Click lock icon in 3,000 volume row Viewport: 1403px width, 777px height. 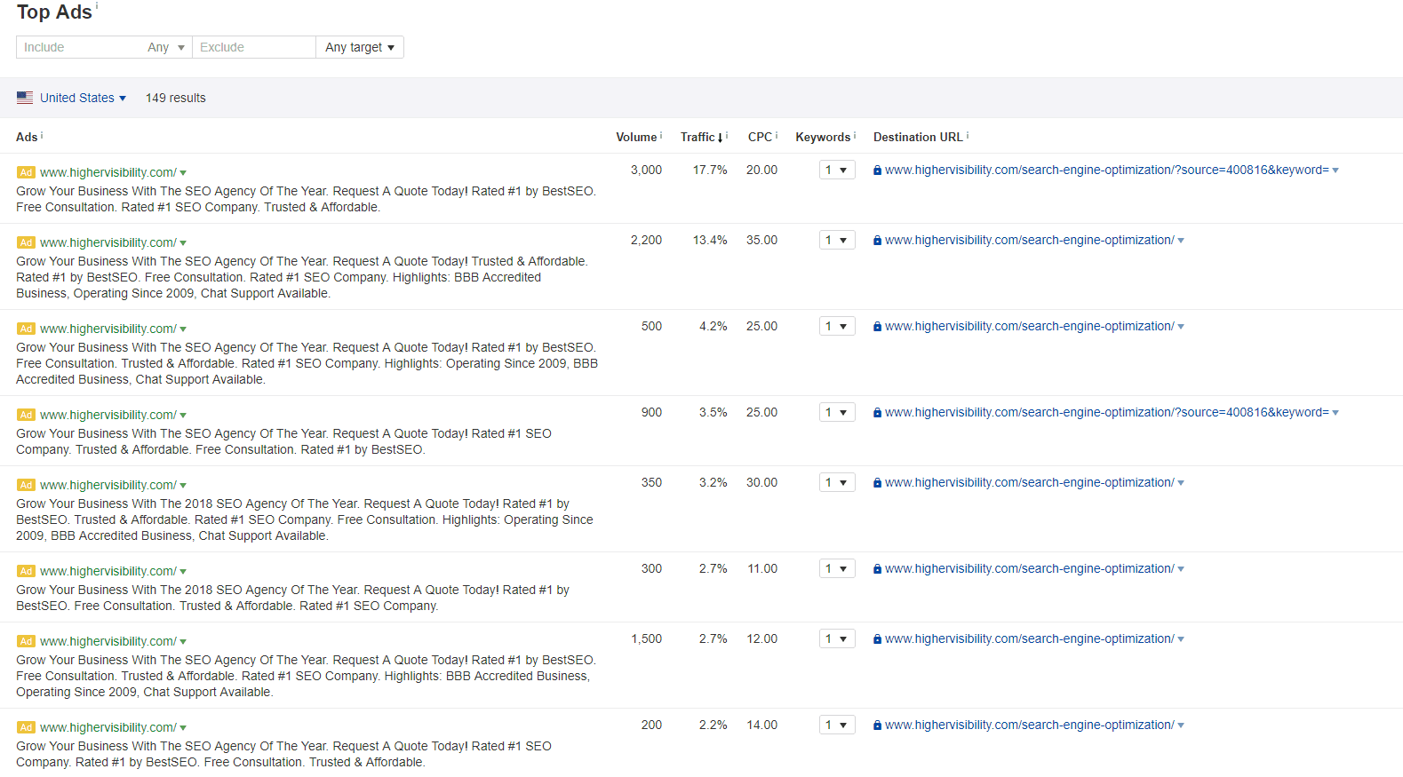(877, 170)
